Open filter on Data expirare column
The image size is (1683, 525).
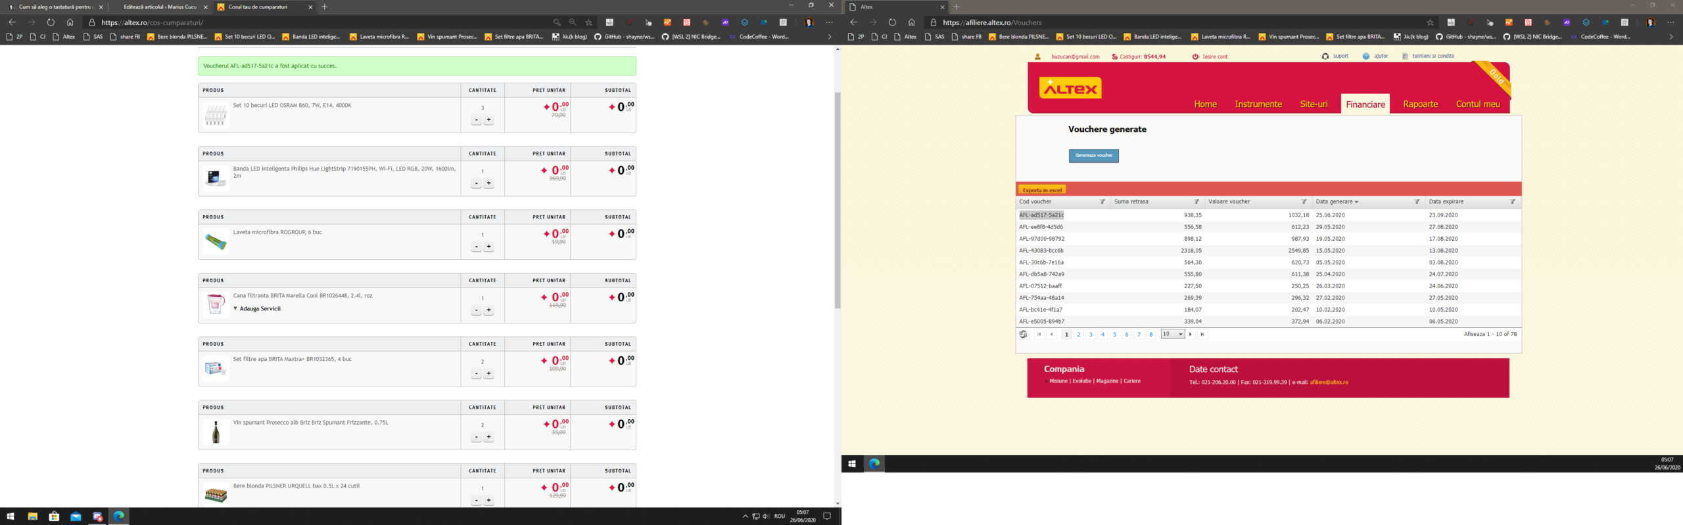[x=1512, y=202]
